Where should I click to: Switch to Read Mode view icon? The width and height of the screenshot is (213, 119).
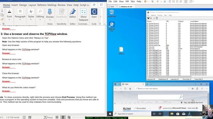(57, 117)
